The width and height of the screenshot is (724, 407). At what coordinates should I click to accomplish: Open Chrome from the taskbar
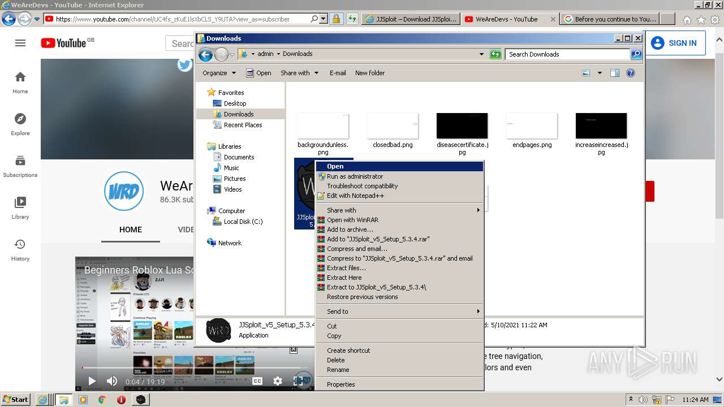(x=102, y=400)
